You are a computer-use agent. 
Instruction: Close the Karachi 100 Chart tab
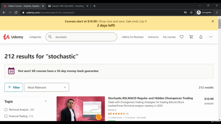tap(87, 6)
